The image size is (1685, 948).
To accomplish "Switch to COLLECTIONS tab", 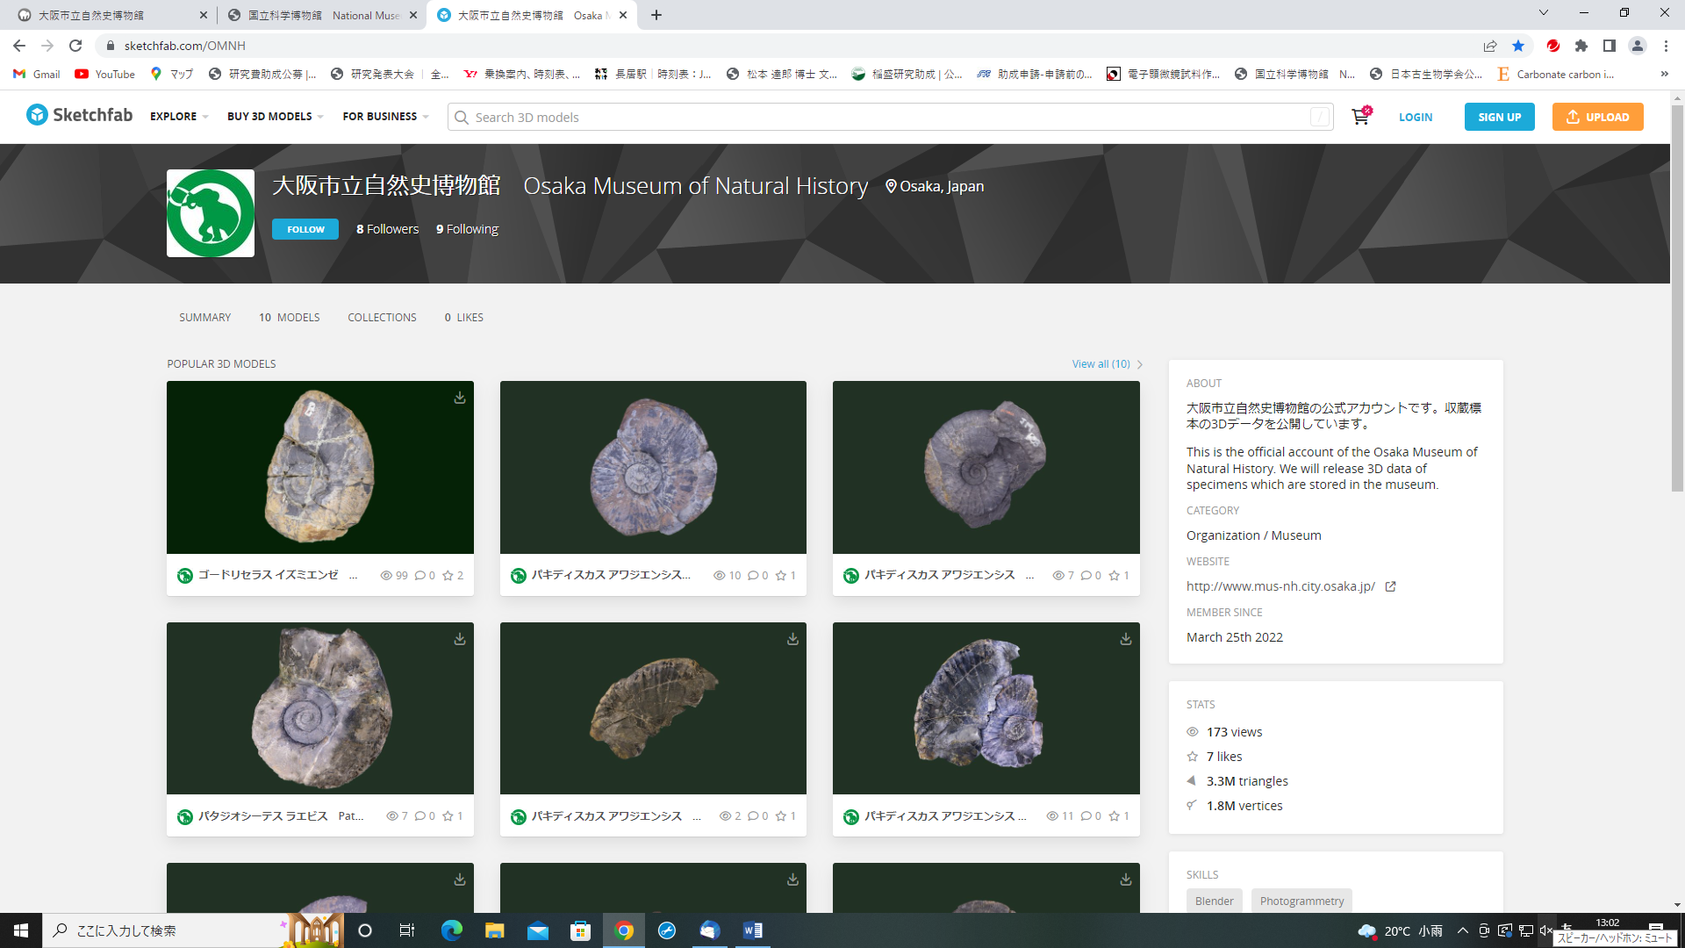I will tap(382, 318).
